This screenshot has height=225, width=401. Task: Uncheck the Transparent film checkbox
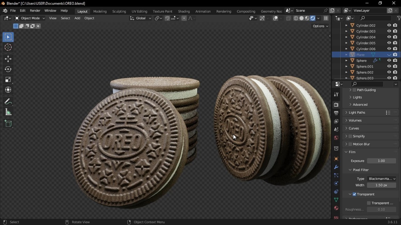pos(354,194)
